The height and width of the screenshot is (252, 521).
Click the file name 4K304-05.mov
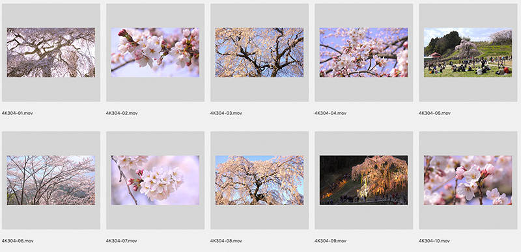point(434,113)
